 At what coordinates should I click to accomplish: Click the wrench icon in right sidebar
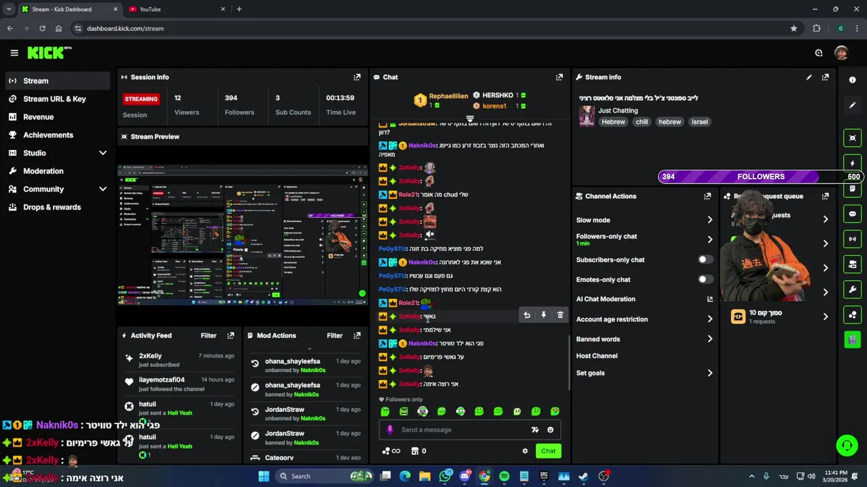(x=852, y=289)
